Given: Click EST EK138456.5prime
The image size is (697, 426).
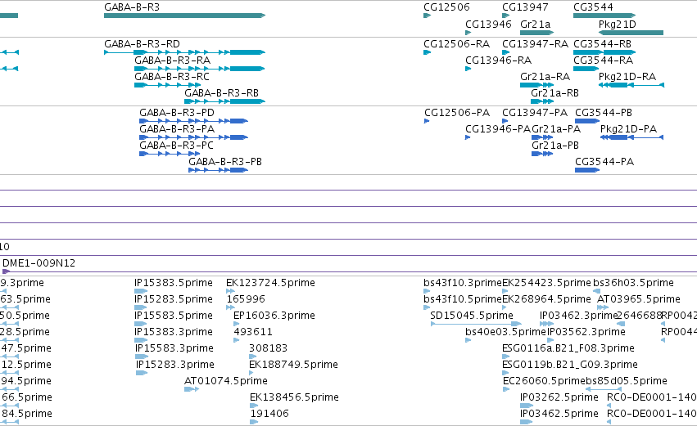Looking at the screenshot, I should (254, 406).
